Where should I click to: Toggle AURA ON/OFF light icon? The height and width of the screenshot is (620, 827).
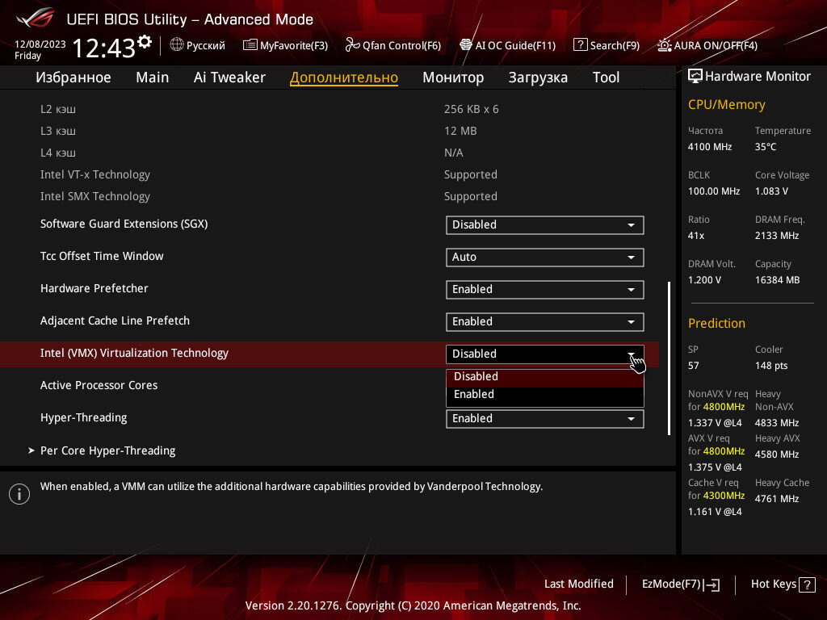point(665,45)
